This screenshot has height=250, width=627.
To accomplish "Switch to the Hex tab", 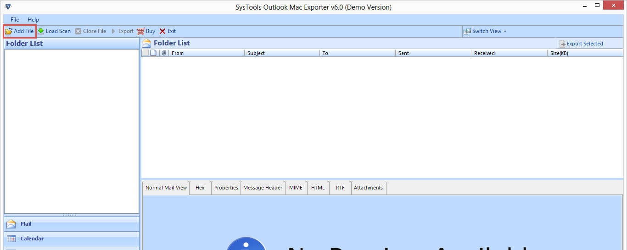I will pos(200,188).
